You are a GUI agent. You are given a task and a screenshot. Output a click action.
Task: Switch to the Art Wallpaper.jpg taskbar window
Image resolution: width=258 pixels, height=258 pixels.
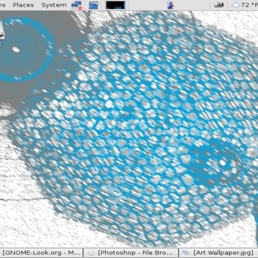point(218,253)
